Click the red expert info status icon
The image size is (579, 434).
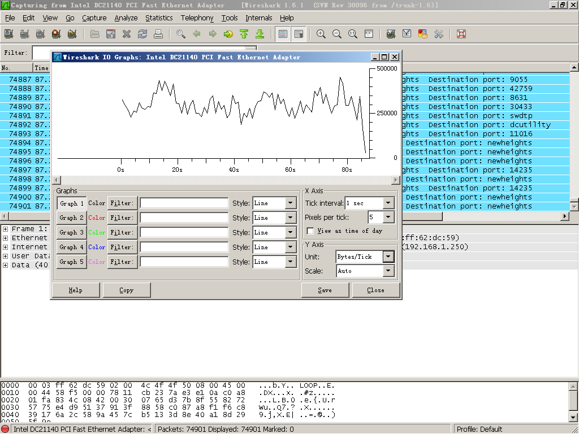pos(5,429)
